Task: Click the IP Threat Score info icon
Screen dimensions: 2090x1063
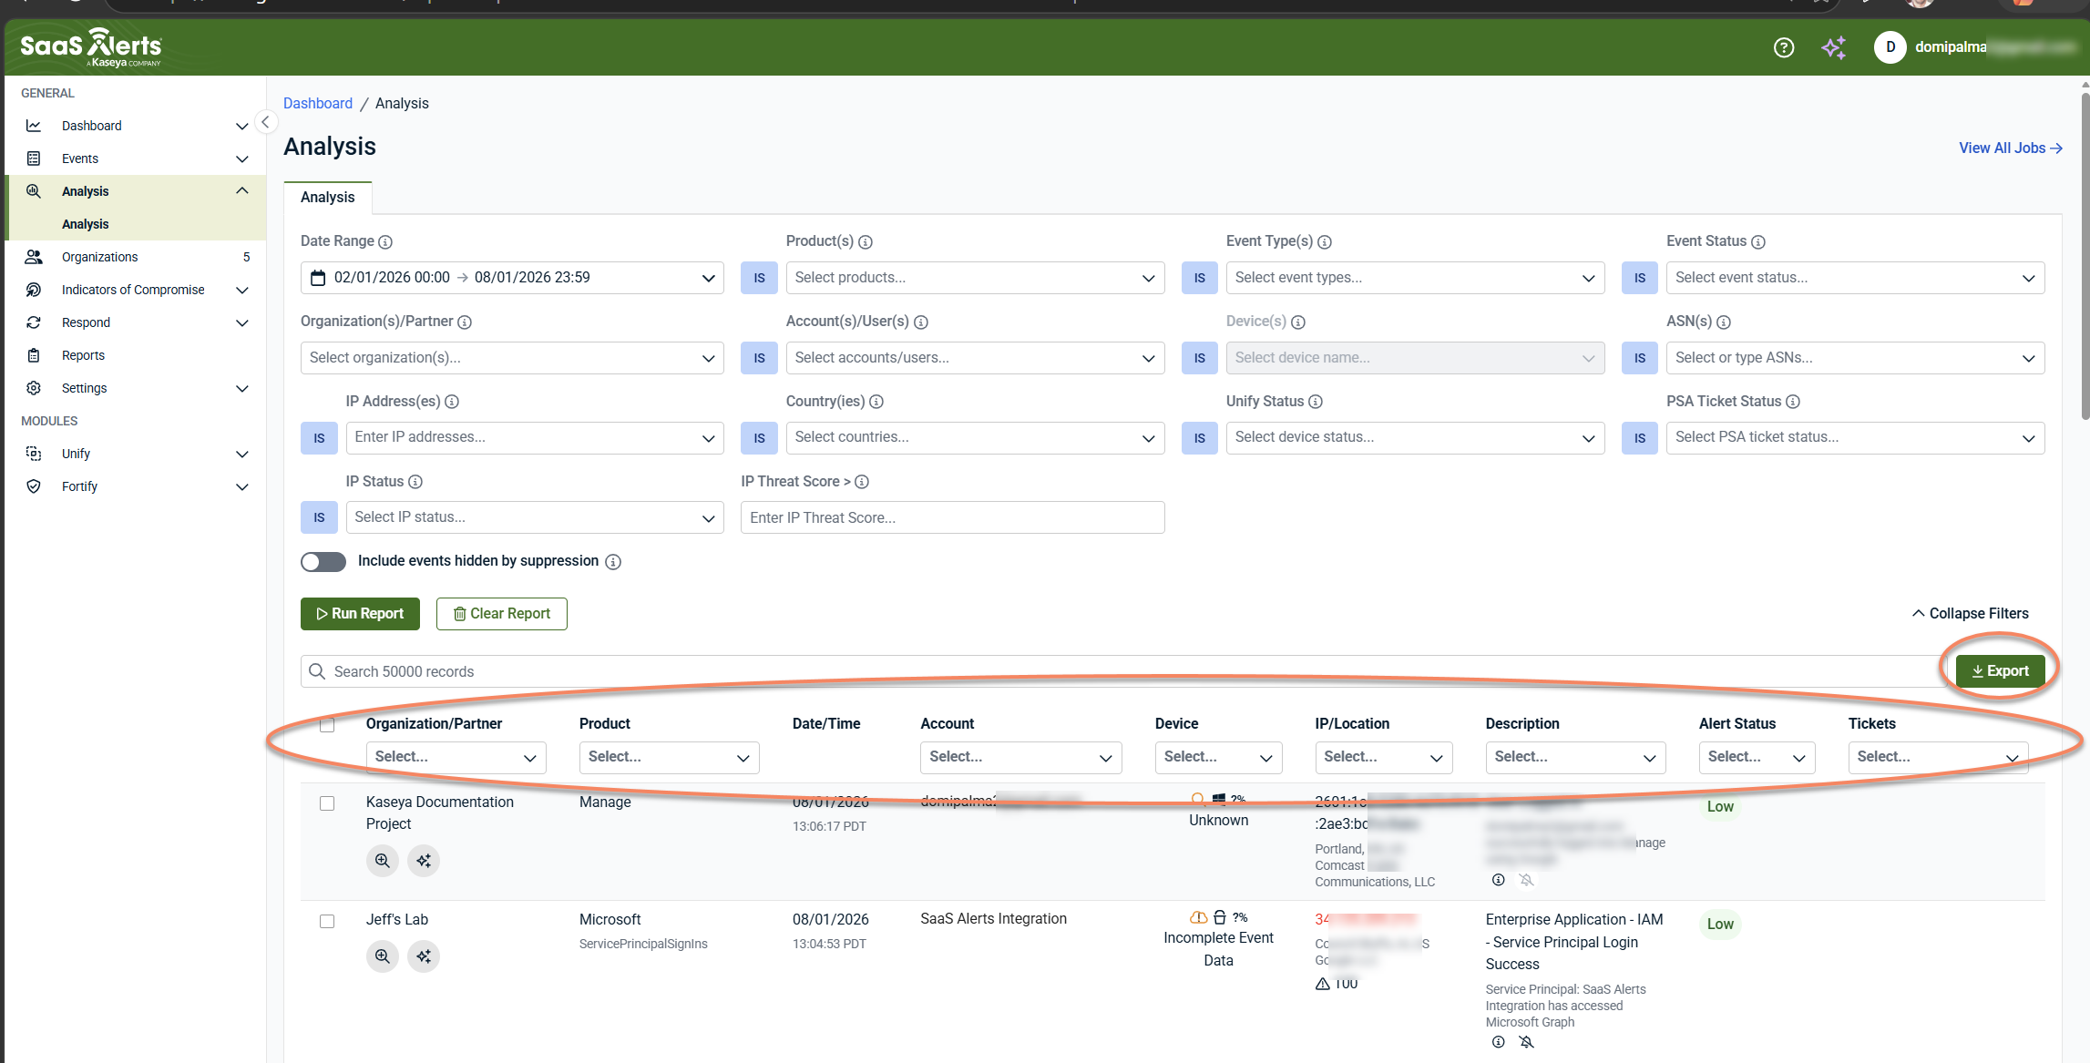Action: (x=862, y=482)
